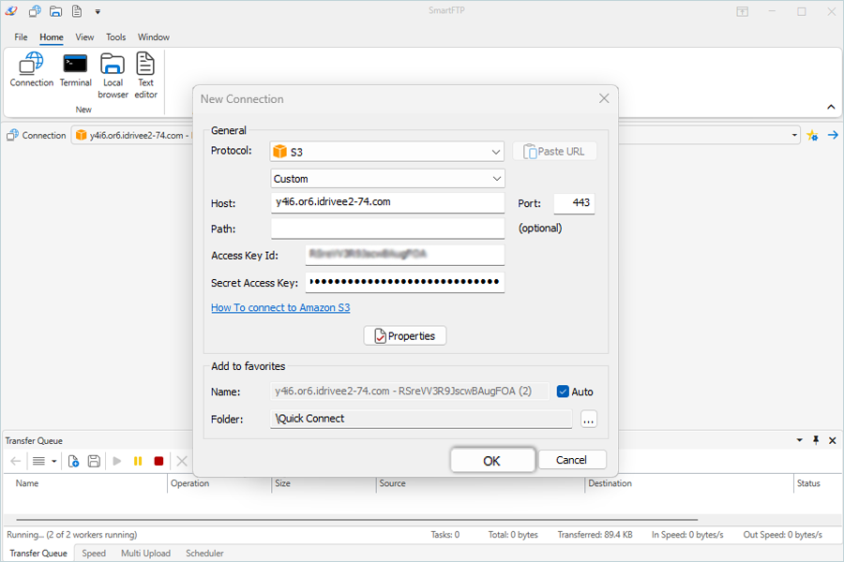
Task: Stop the transfer queue with red square
Action: [158, 461]
